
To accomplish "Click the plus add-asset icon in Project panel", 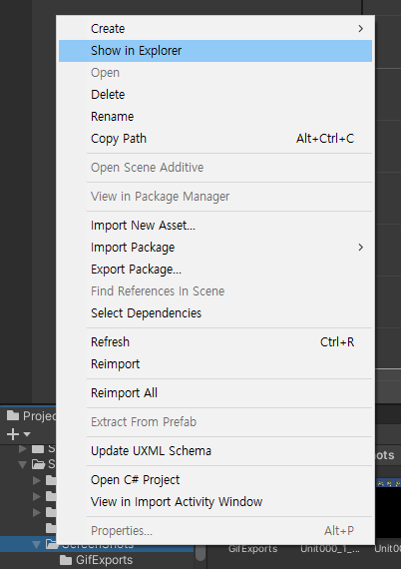I will click(x=13, y=434).
